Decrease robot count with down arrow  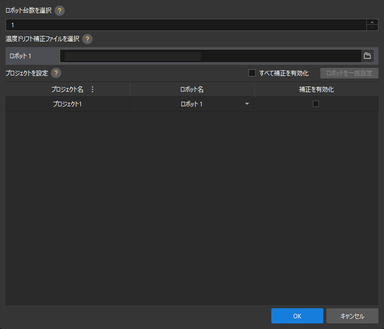(372, 27)
